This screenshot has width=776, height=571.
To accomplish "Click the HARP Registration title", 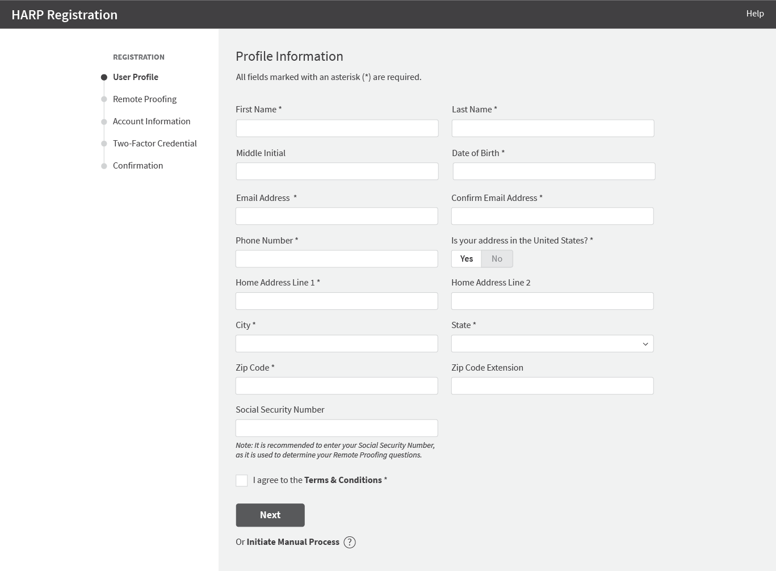I will 64,15.
